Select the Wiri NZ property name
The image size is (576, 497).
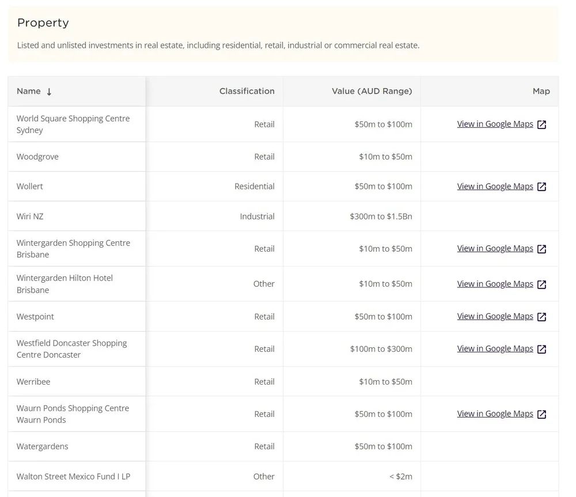[x=30, y=217]
